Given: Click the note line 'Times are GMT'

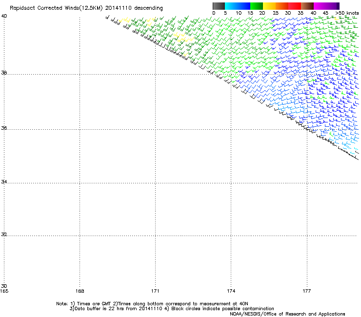Looking at the screenshot, I should 94,304.
